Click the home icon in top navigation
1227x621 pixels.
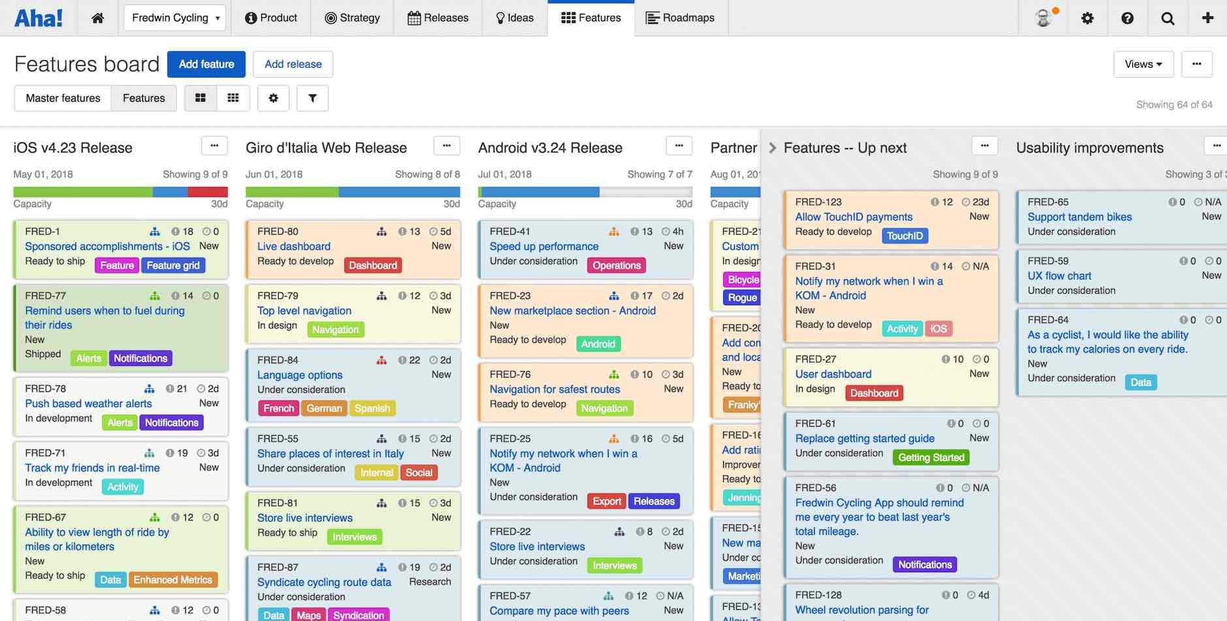coord(98,18)
